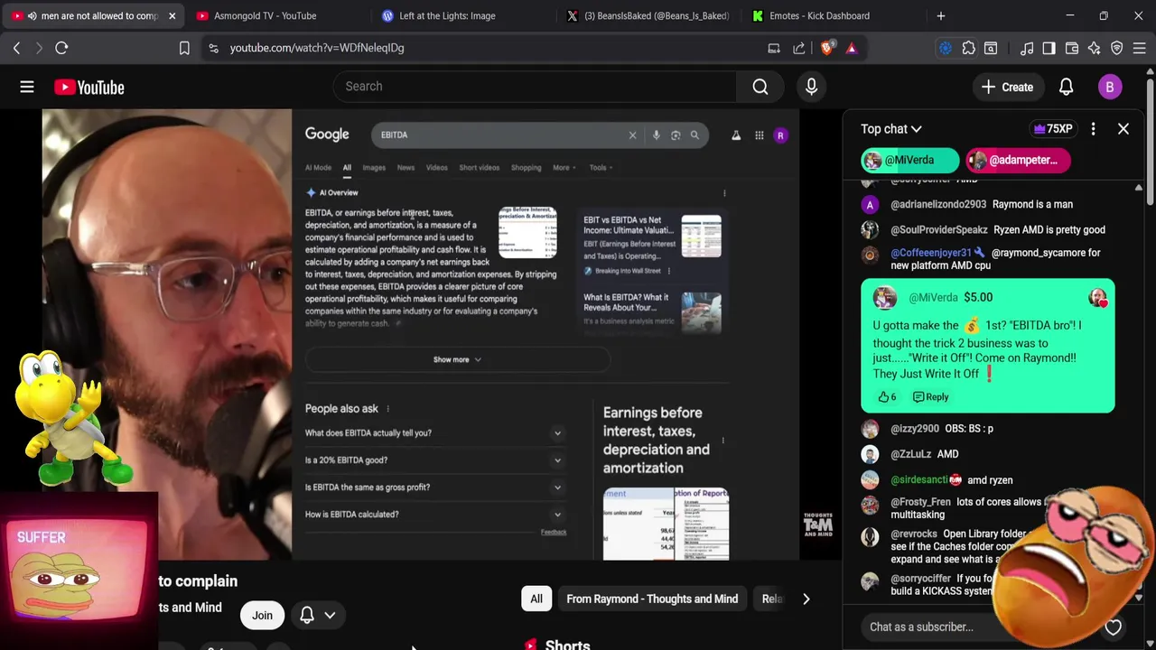The width and height of the screenshot is (1156, 650).
Task: Click username @Frosty_Fren in chat
Action: 920,502
